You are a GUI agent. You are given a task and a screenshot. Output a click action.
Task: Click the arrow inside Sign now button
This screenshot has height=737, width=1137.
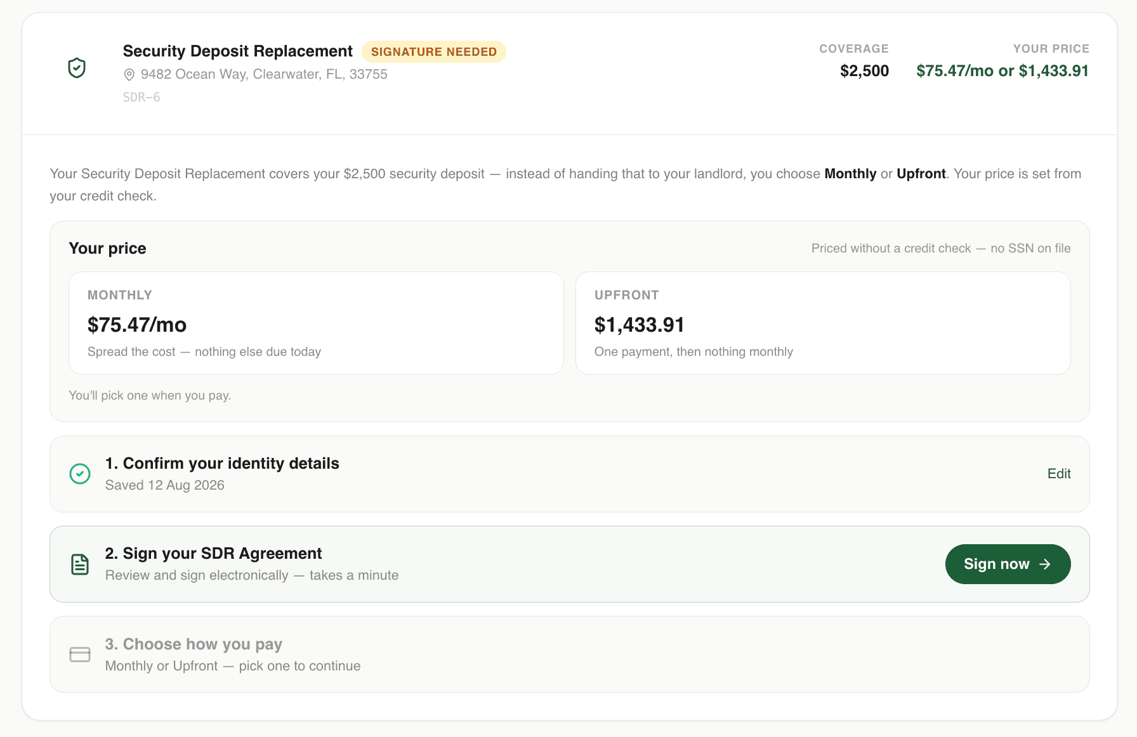click(x=1045, y=564)
